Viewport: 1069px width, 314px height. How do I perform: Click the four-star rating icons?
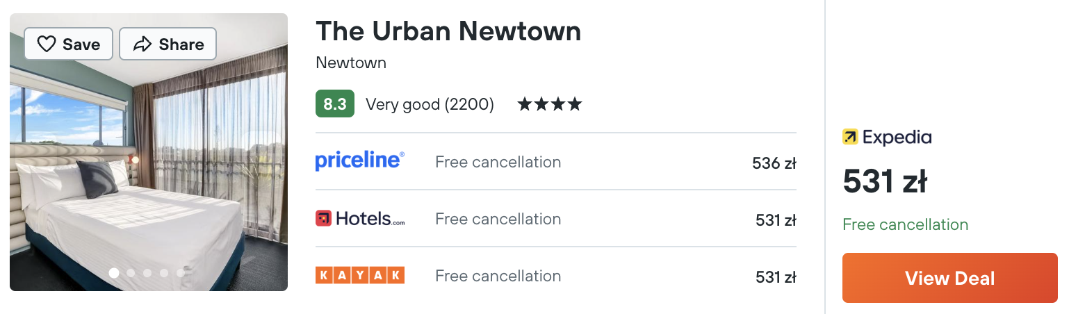[x=550, y=105]
